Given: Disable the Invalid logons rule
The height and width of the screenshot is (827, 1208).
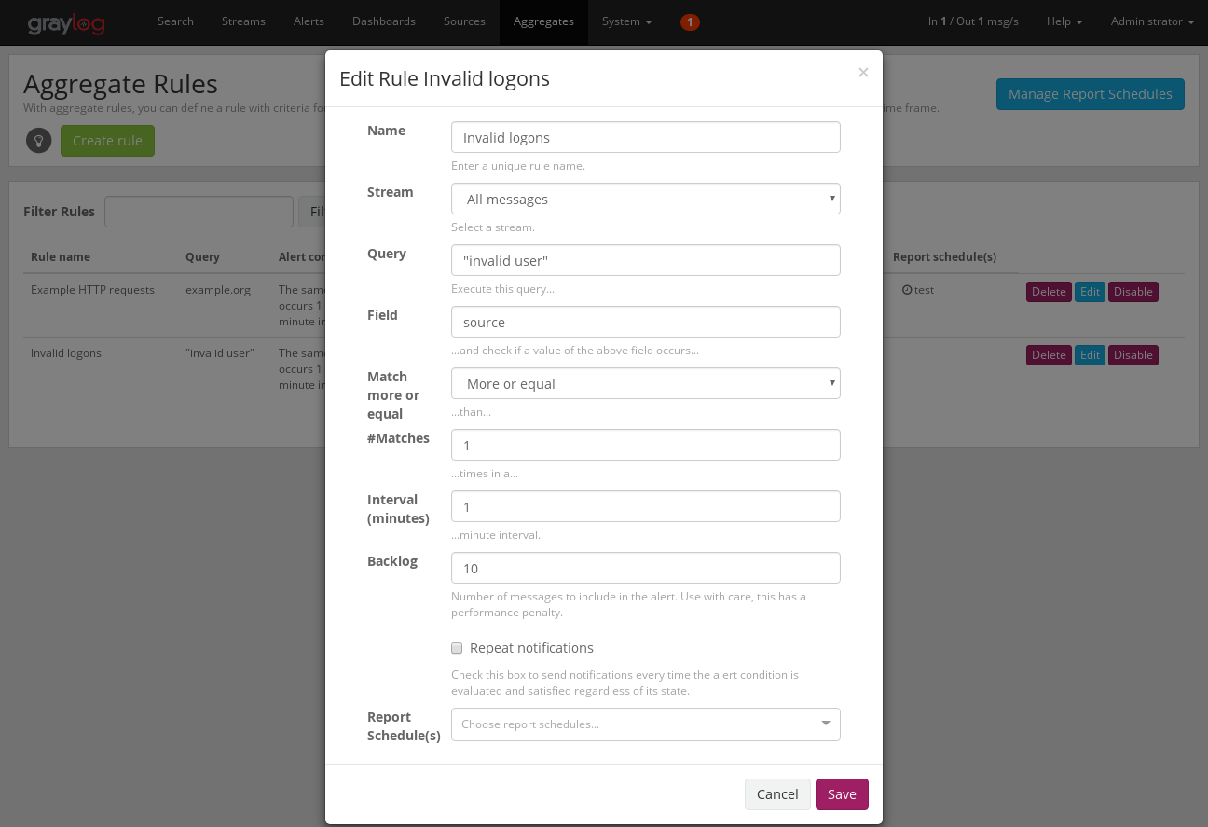Looking at the screenshot, I should [x=1133, y=355].
